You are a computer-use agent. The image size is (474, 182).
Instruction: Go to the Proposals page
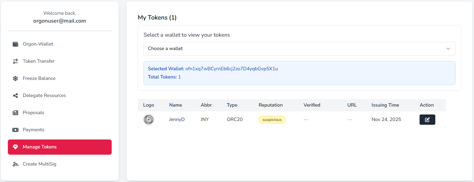point(34,113)
